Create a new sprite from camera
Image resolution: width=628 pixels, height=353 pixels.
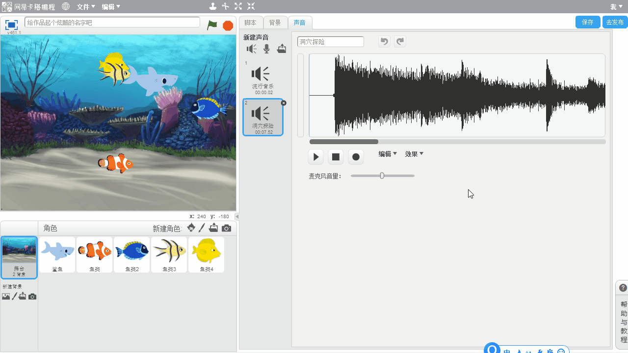[226, 228]
